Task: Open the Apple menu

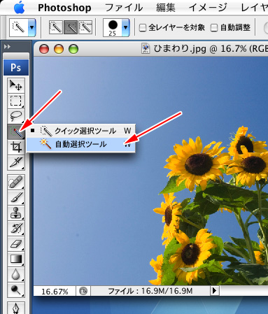Action: point(19,8)
